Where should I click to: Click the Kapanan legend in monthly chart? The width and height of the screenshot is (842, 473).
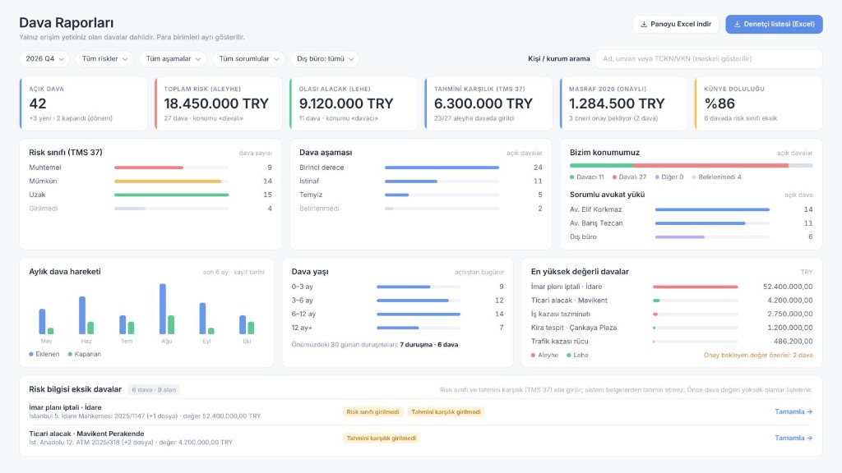click(x=85, y=355)
